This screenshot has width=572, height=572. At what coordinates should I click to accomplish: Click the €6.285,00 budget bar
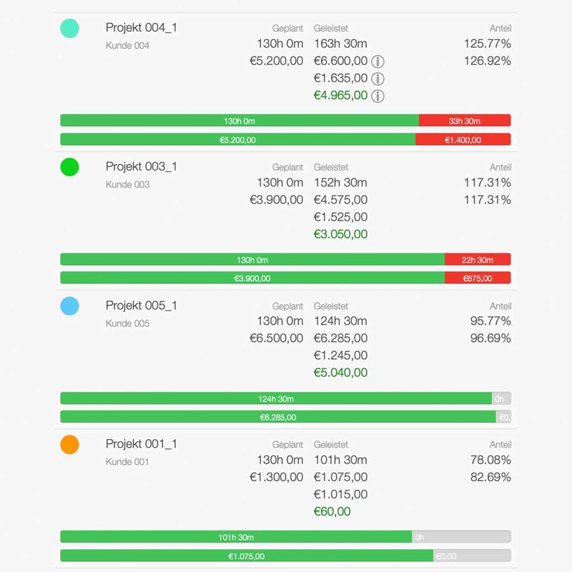(x=275, y=417)
